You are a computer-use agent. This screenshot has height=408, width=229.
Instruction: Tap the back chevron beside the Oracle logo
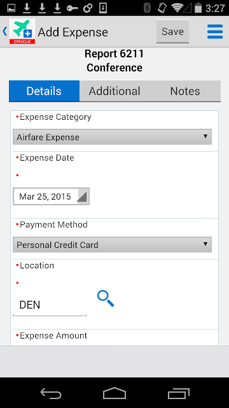tap(4, 32)
